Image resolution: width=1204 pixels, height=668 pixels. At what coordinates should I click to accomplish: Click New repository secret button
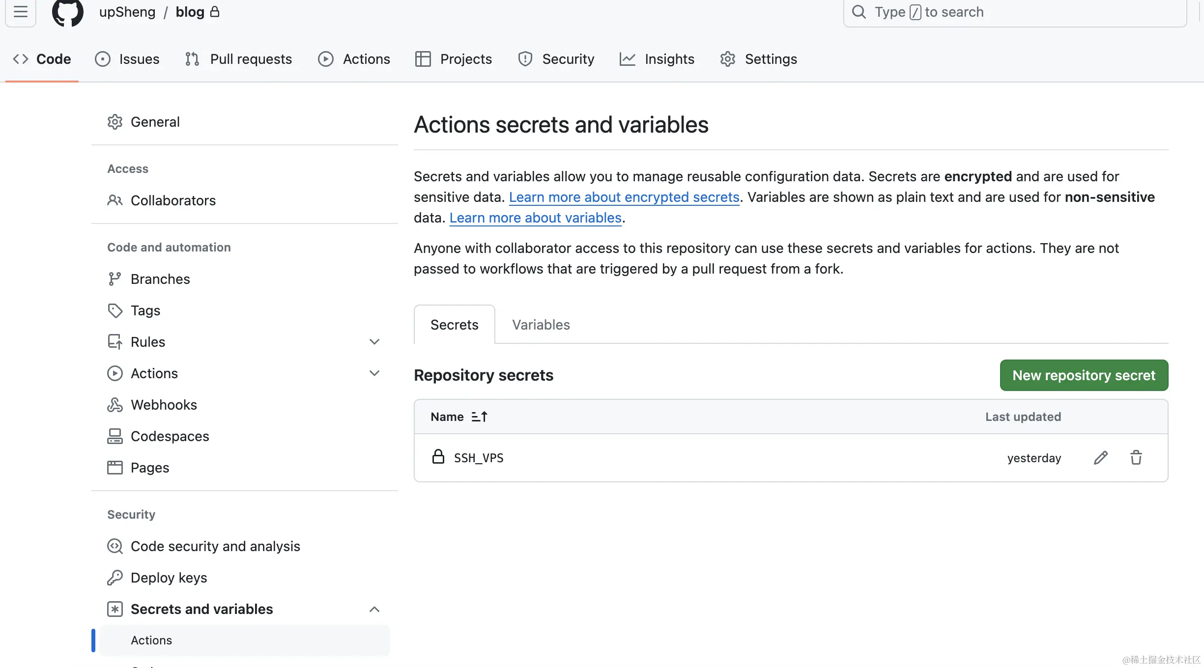coord(1084,375)
